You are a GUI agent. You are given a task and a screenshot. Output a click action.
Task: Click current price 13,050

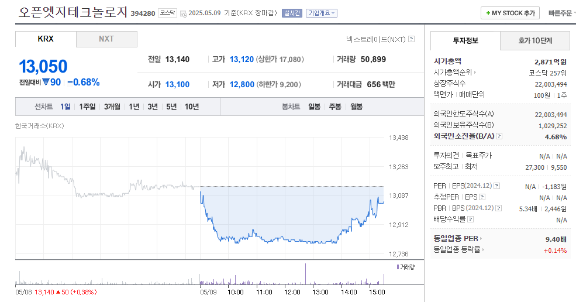43,67
